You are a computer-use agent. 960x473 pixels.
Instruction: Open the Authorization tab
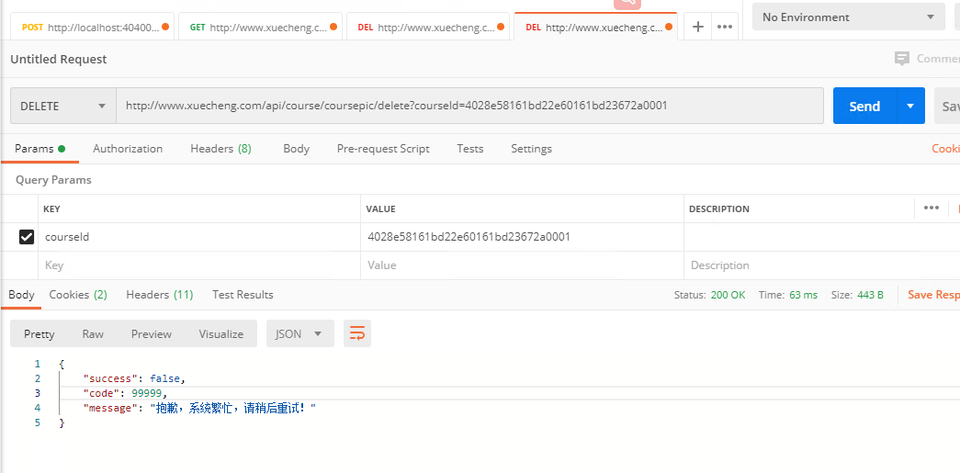[x=128, y=149]
